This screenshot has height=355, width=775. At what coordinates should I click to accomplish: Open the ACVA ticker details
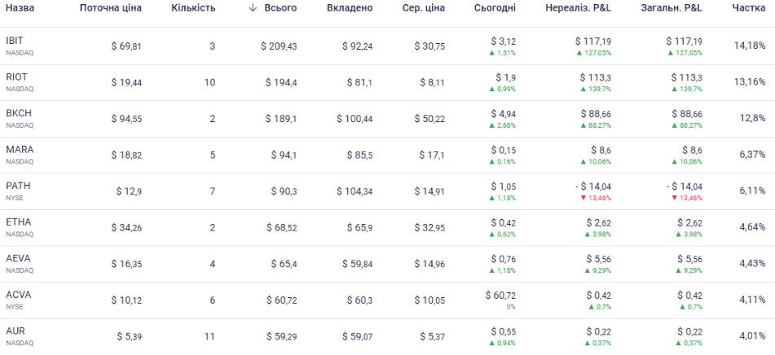pyautogui.click(x=18, y=295)
